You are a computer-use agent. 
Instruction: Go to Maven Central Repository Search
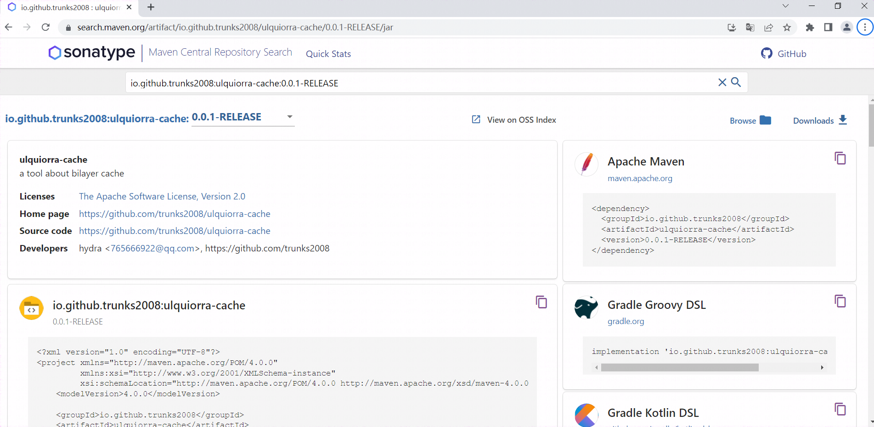[220, 52]
